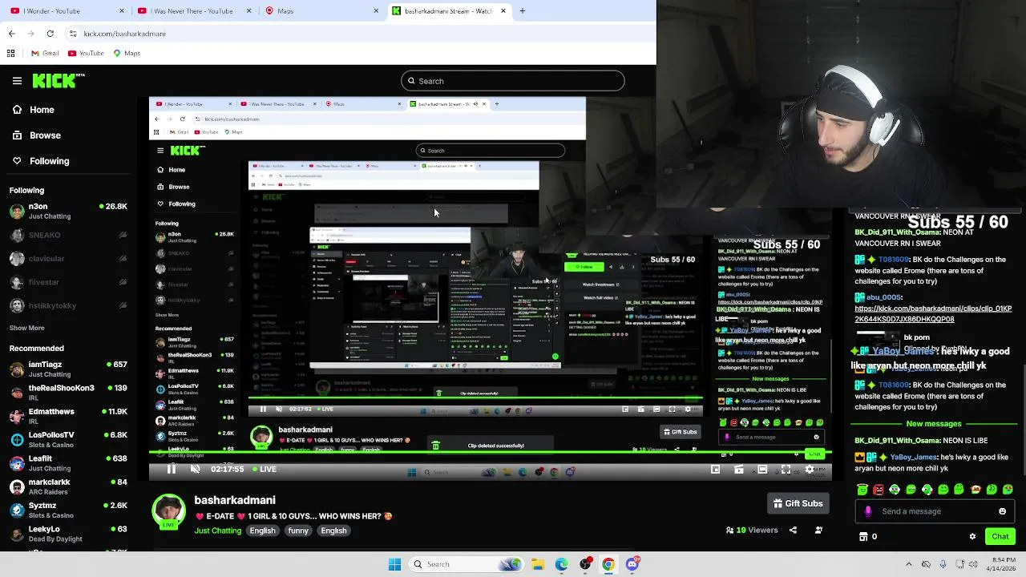Viewport: 1026px width, 577px height.
Task: Open the kick.com clip link in chat
Action: pyautogui.click(x=933, y=313)
